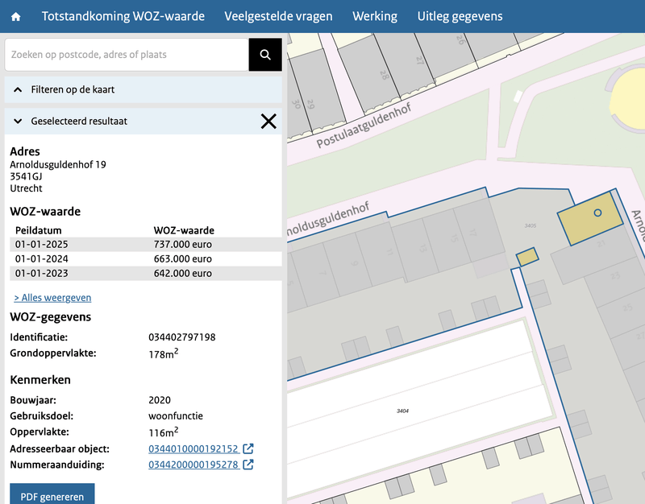Click the 663.000 euro value

[183, 258]
